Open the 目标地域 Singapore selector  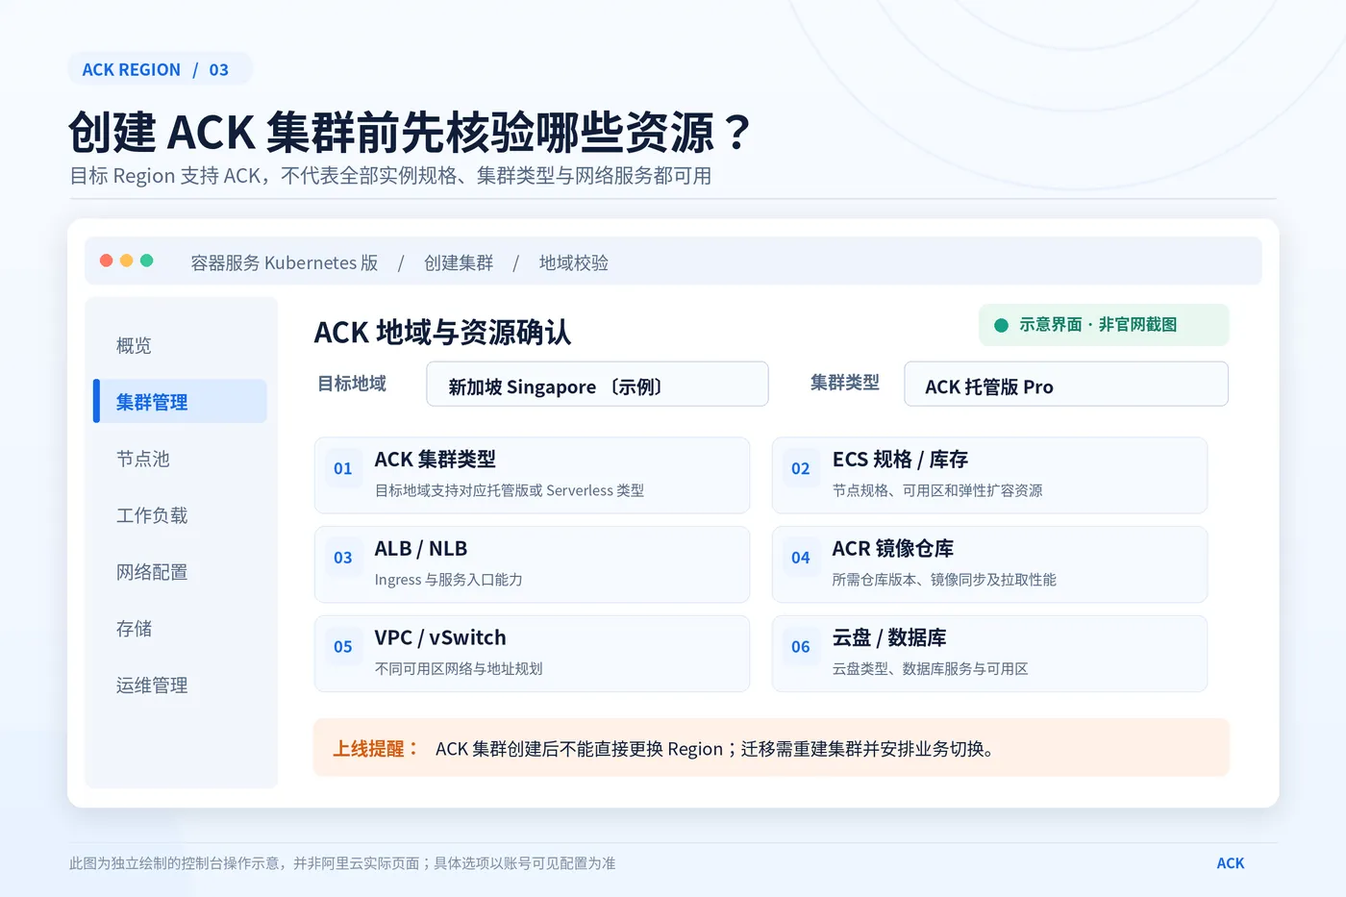pyautogui.click(x=597, y=385)
